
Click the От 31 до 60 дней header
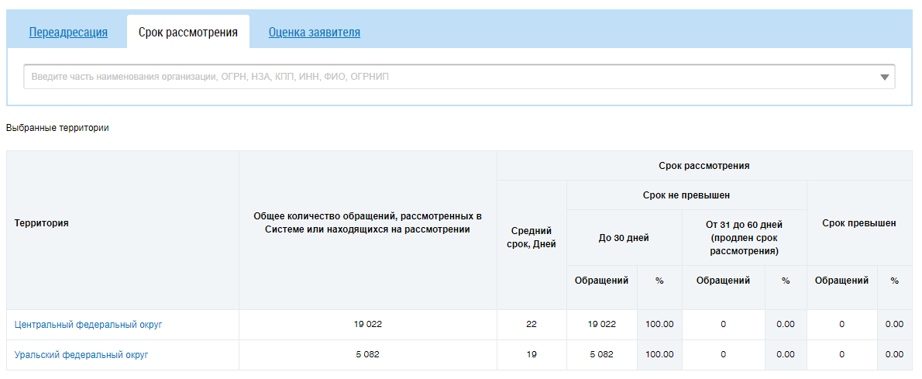(744, 238)
